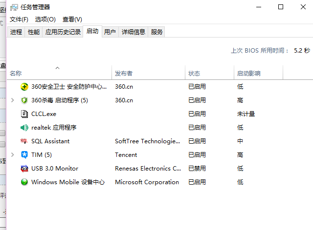
Task: Click the realtek speaker icon
Action: tap(24, 128)
